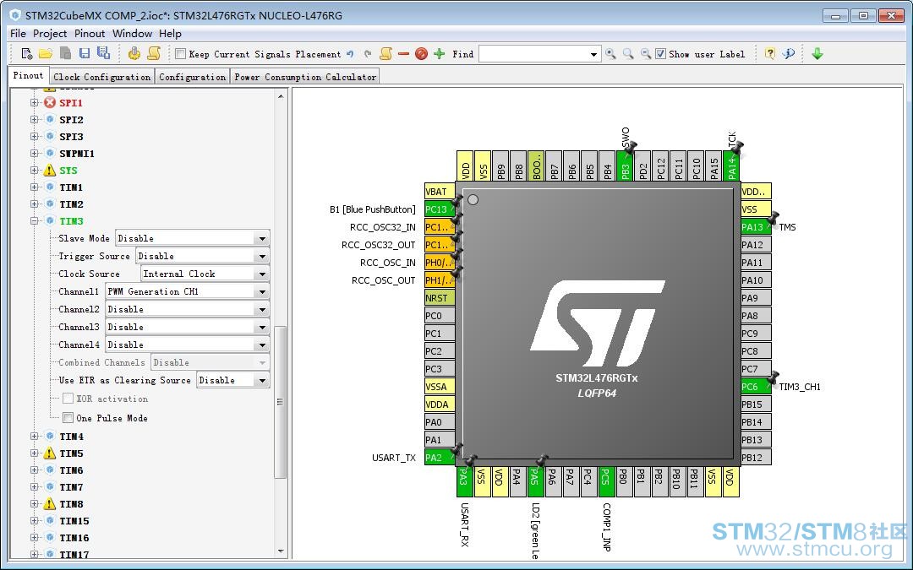Click the red minus collapse icon
This screenshot has width=913, height=570.
click(x=403, y=54)
